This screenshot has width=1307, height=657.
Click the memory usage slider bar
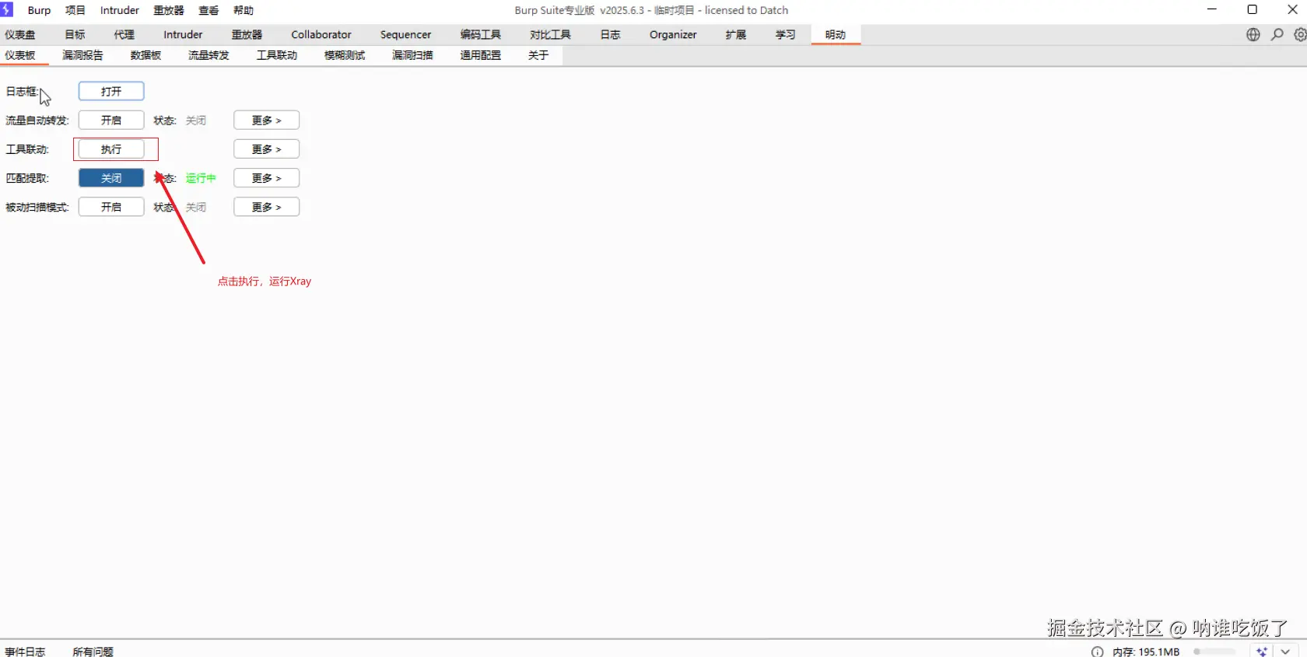pos(1215,652)
